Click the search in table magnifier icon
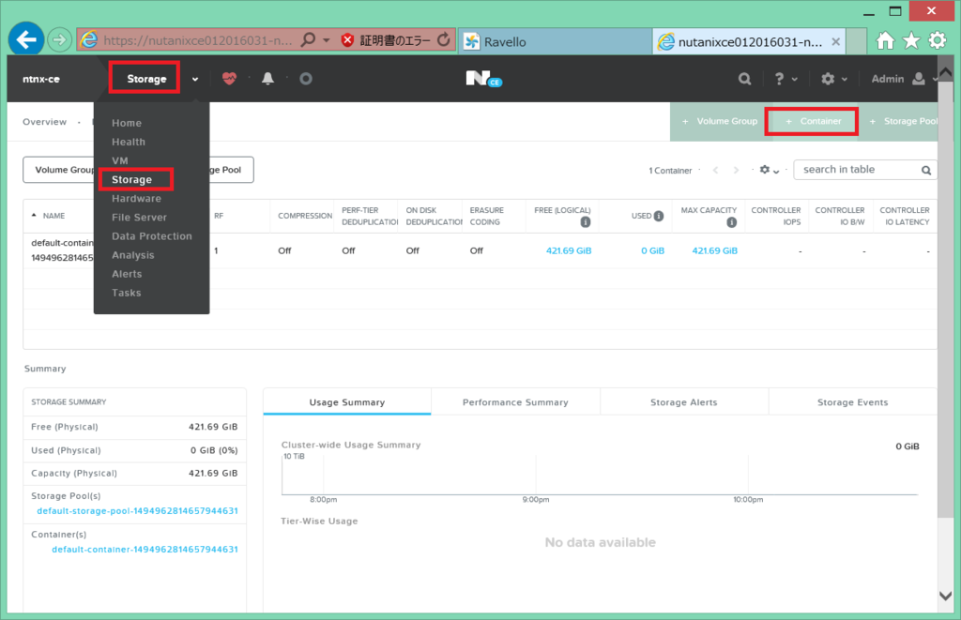961x620 pixels. 926,171
